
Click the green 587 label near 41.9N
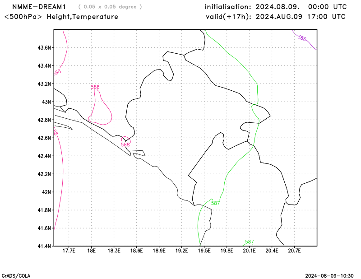tap(216, 203)
